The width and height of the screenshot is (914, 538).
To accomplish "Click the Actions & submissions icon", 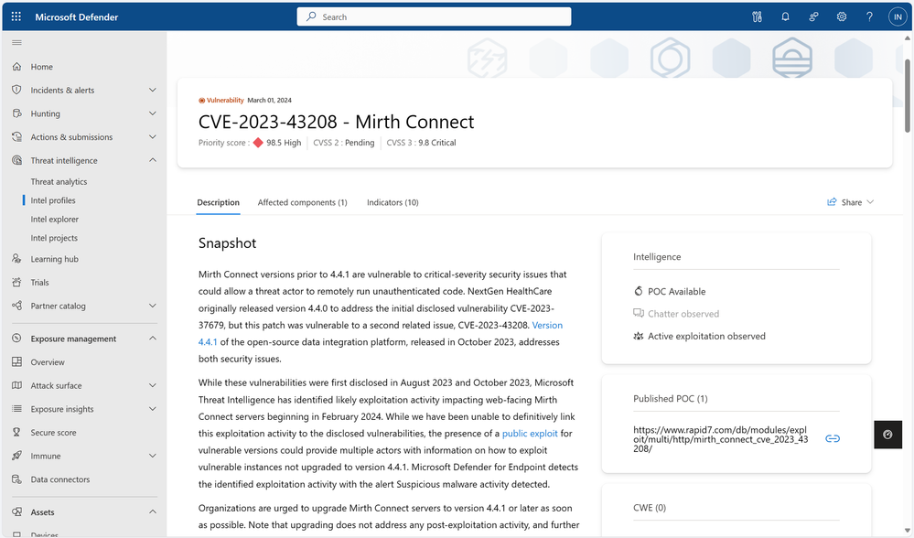I will pyautogui.click(x=16, y=136).
